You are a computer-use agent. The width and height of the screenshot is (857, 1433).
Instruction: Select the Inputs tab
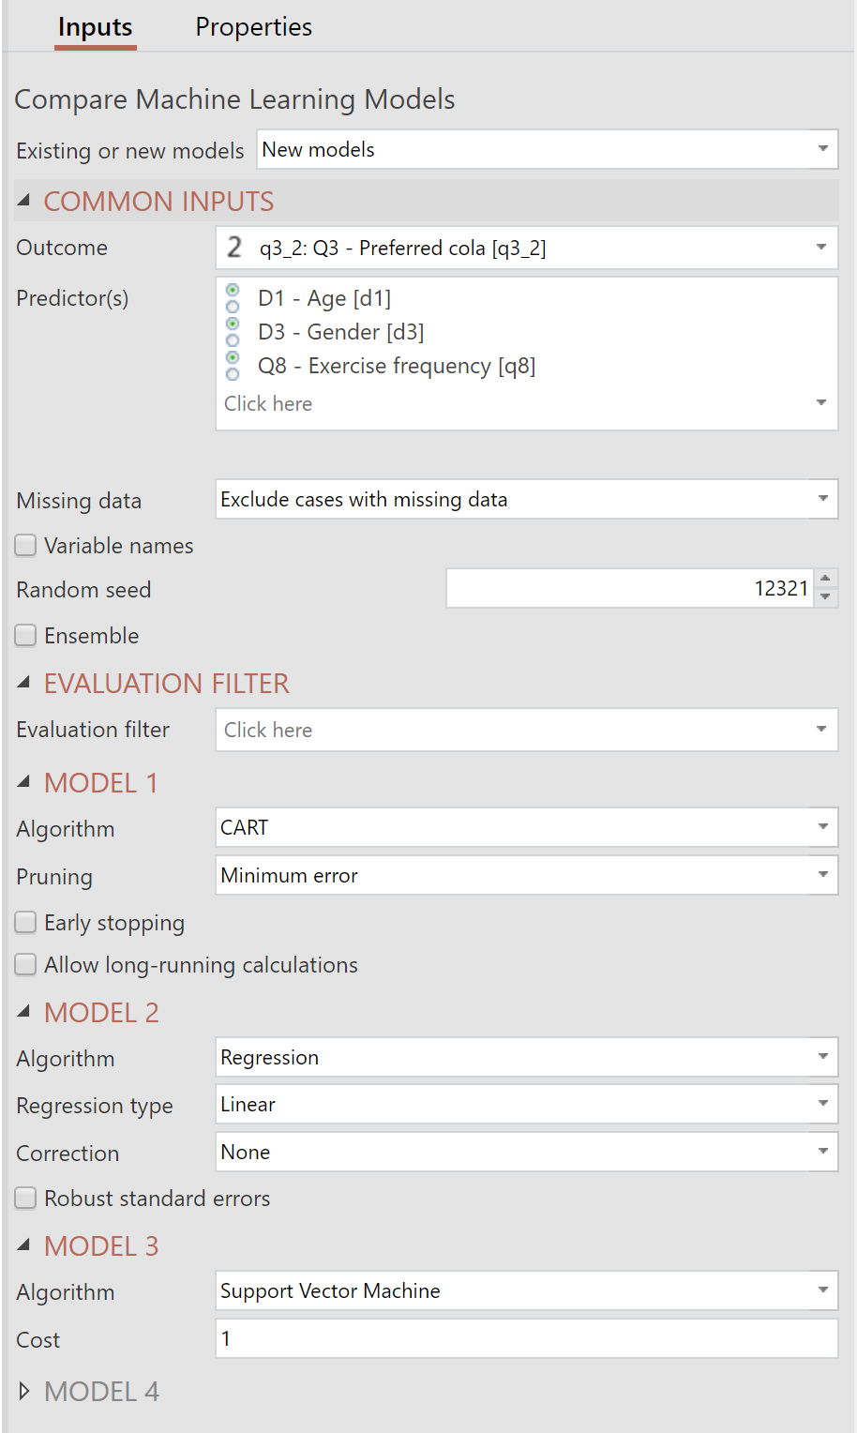point(95,27)
